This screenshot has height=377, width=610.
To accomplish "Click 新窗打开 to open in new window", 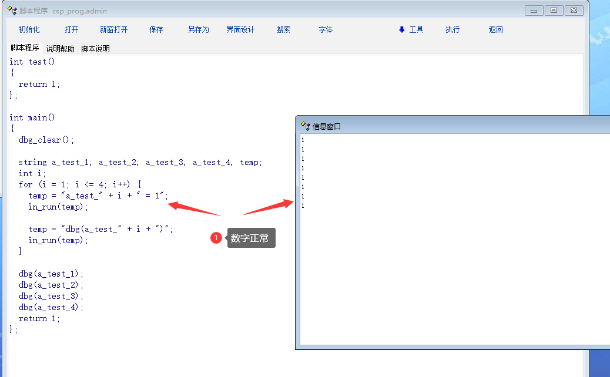I will pyautogui.click(x=113, y=29).
